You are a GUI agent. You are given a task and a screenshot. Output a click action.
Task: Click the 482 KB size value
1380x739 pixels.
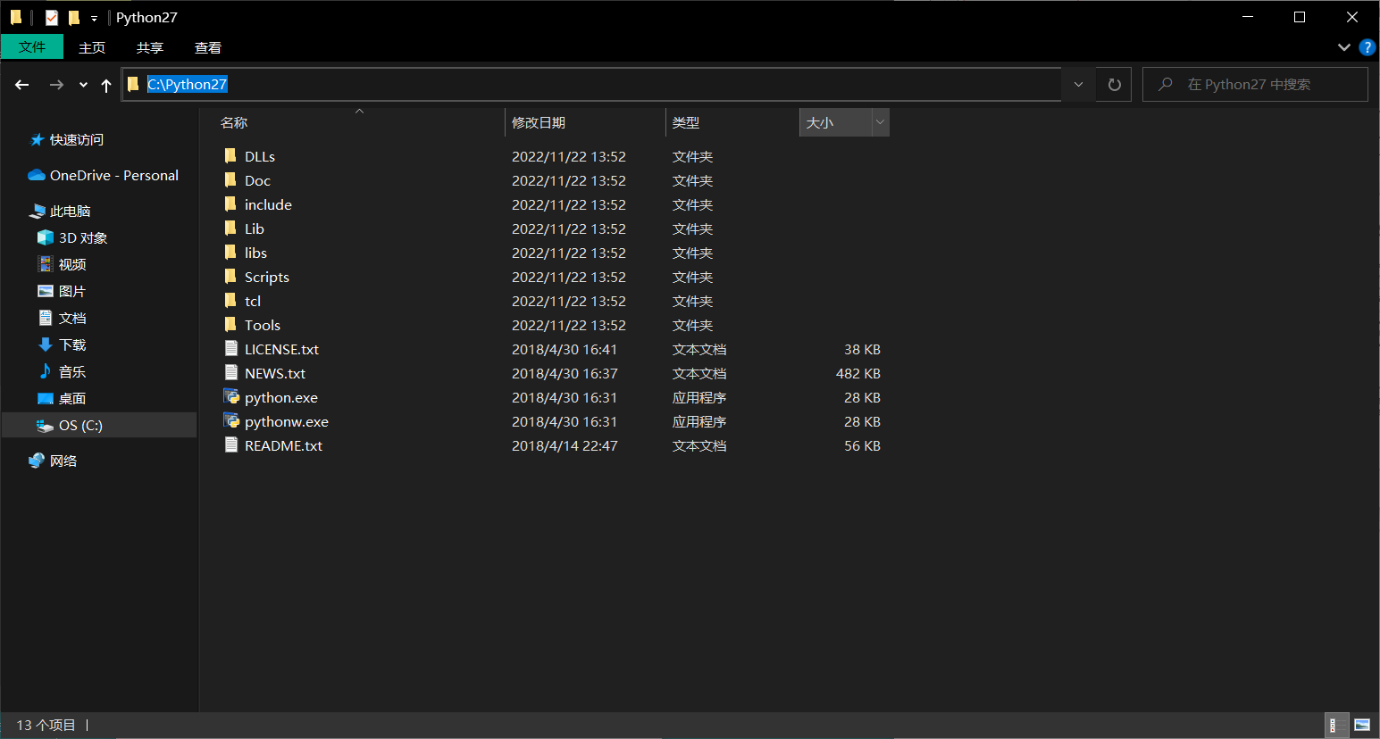click(858, 373)
